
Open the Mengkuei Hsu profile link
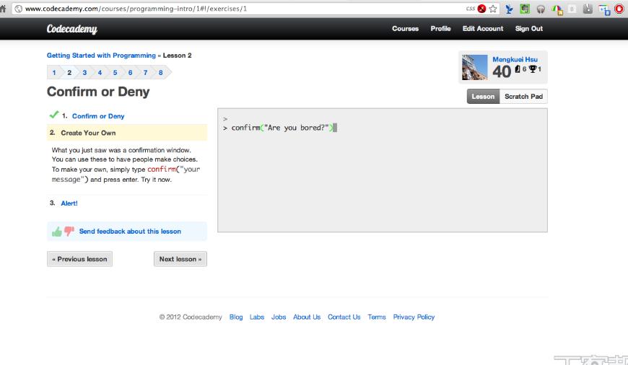click(x=515, y=59)
